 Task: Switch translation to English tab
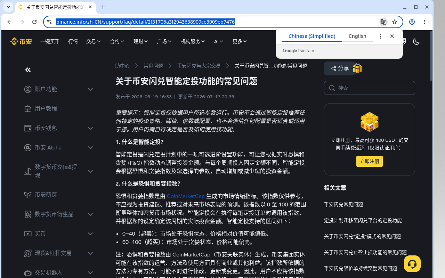tap(358, 36)
